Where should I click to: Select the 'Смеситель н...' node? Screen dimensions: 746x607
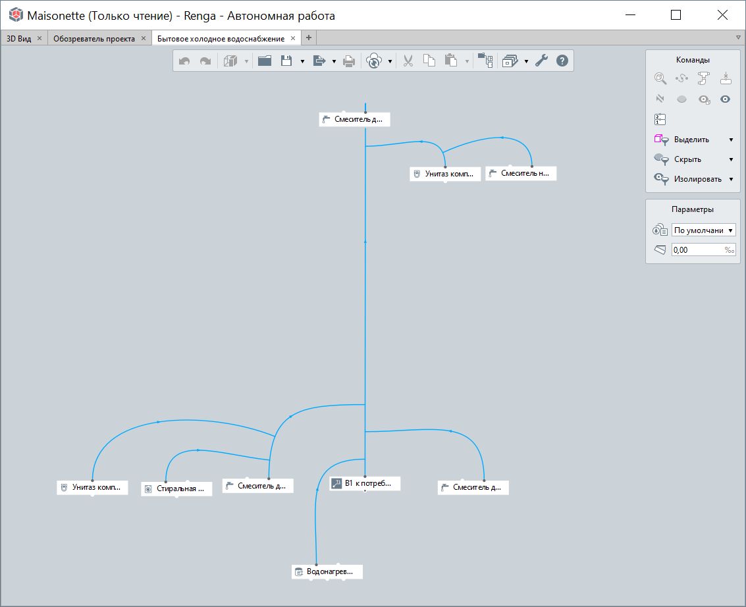521,173
